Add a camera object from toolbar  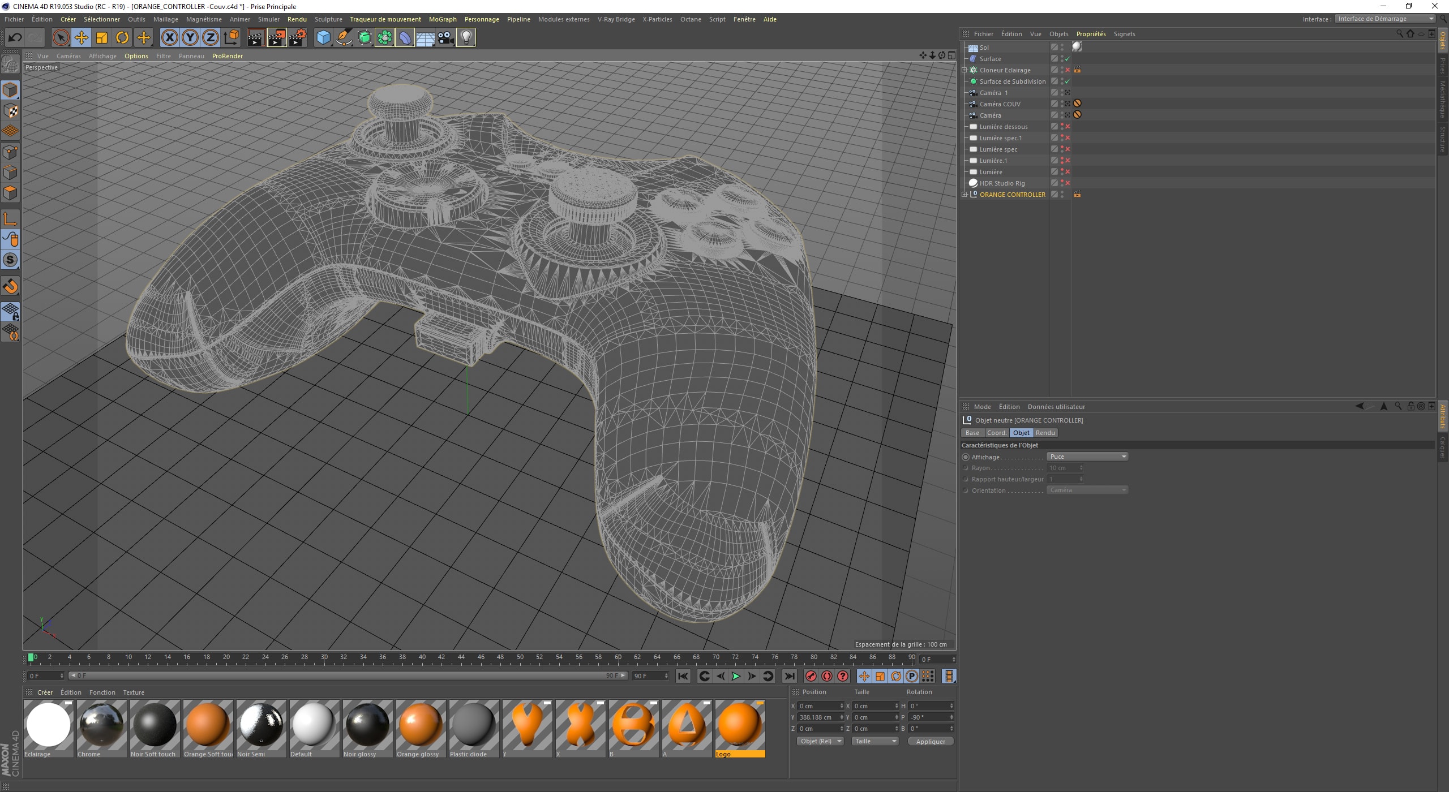coord(446,38)
